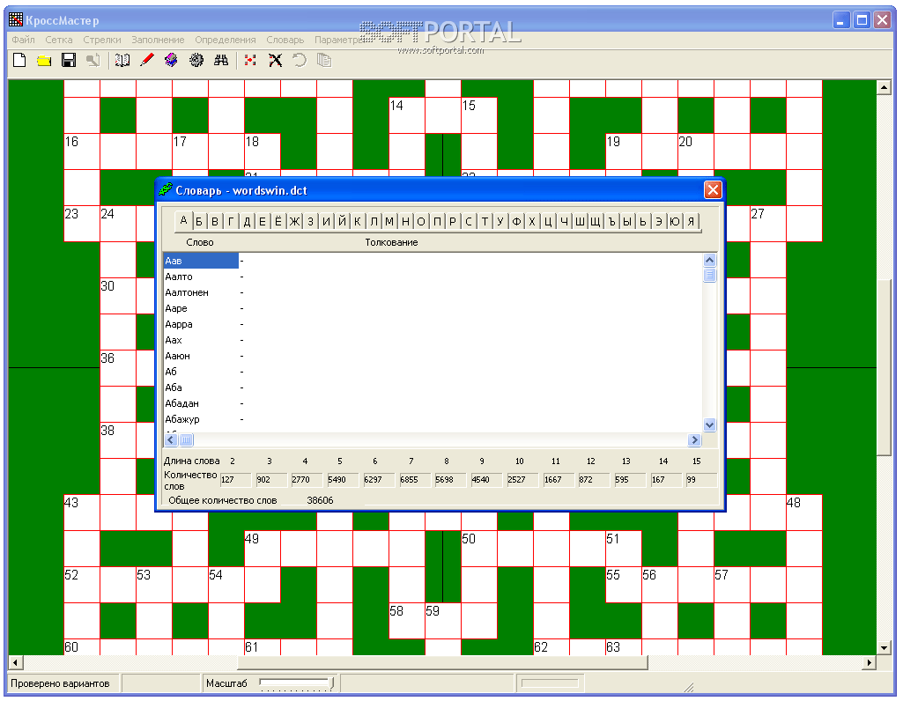The width and height of the screenshot is (903, 701).
Task: Open the Стрелки menu
Action: coord(102,40)
